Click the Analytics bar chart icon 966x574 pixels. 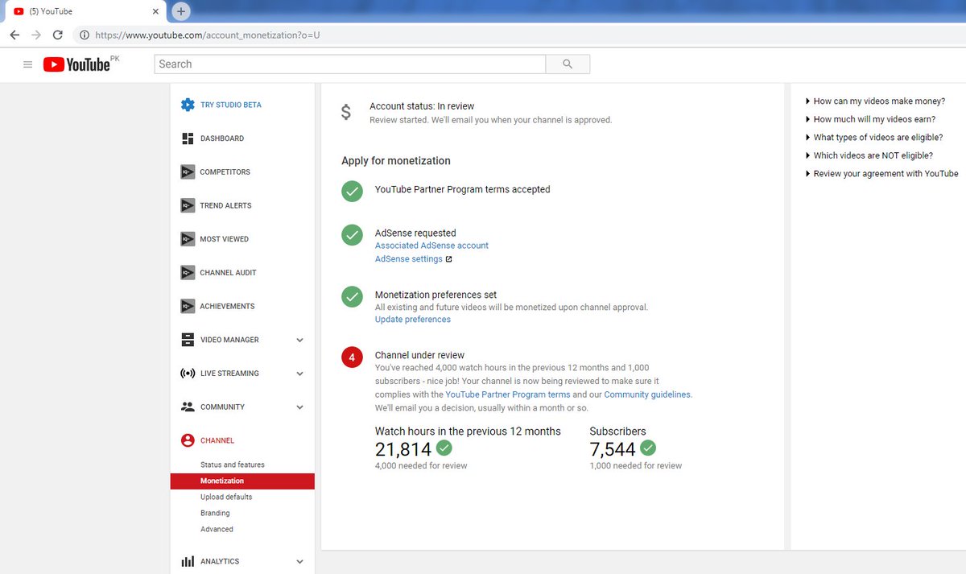(188, 561)
